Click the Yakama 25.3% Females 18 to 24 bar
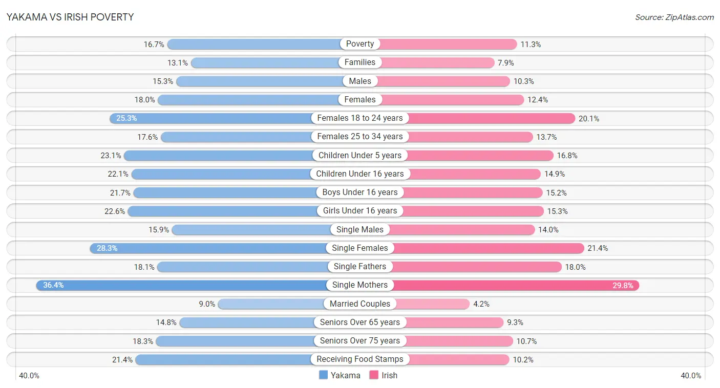 (235, 118)
